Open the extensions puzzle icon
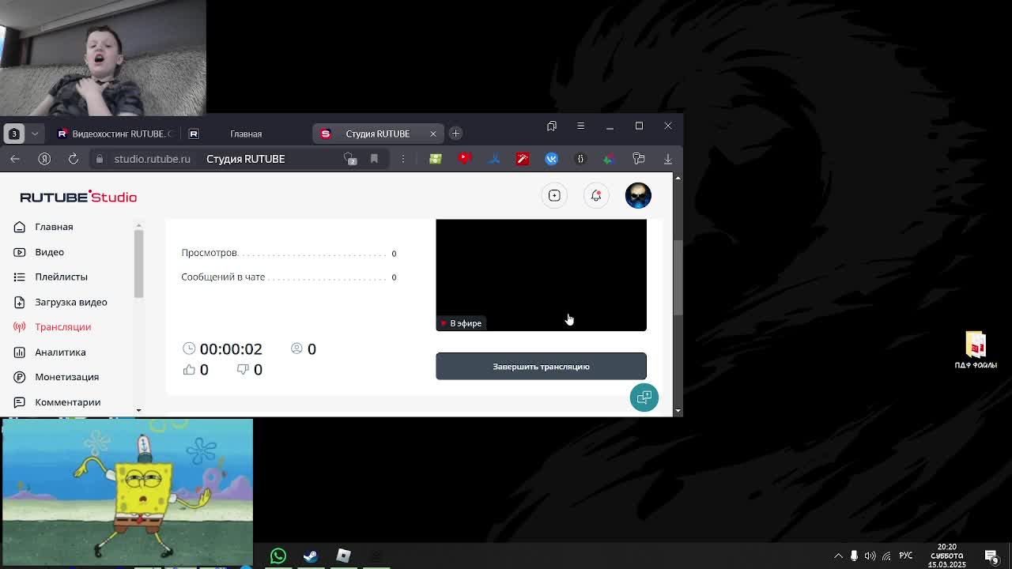 [x=639, y=159]
